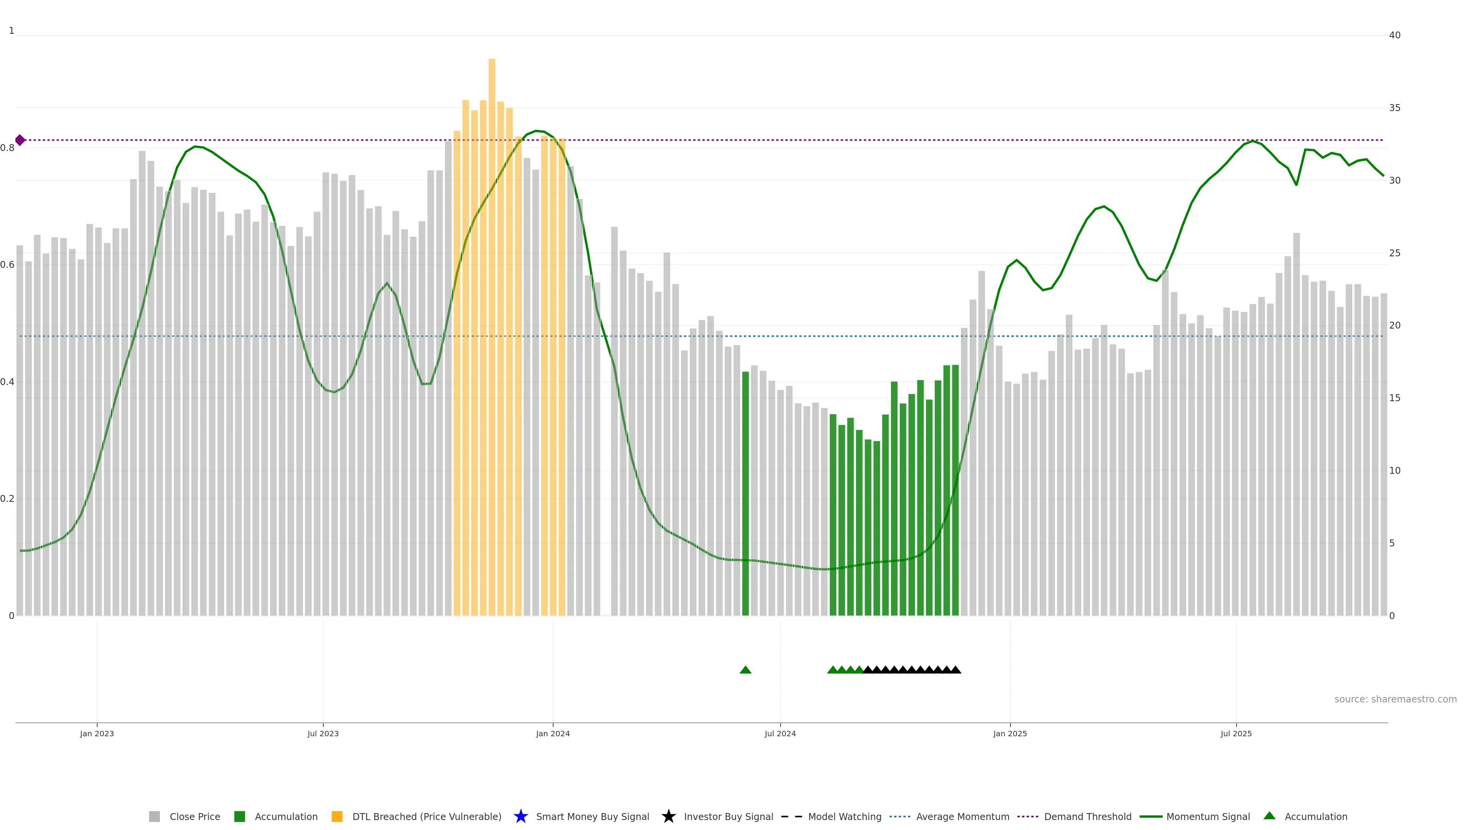This screenshot has height=830, width=1476.
Task: Click the green triangle Accumulation legend icon
Action: [1269, 816]
